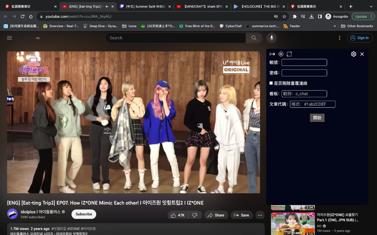Click the 看板 input field
Screen dimensions: 377x235
304,94
